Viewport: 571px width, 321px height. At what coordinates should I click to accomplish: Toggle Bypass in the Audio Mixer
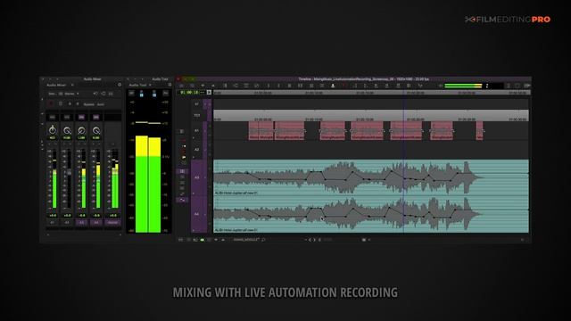click(x=88, y=104)
